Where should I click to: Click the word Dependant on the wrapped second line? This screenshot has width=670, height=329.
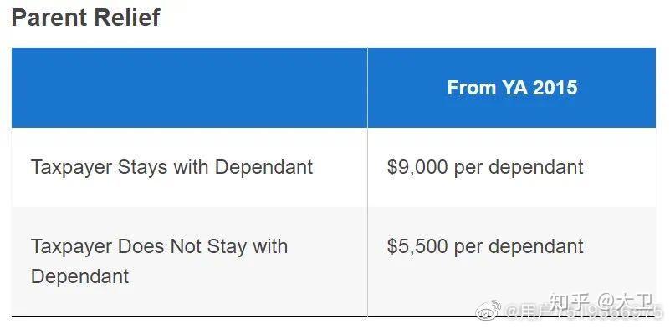pyautogui.click(x=80, y=276)
